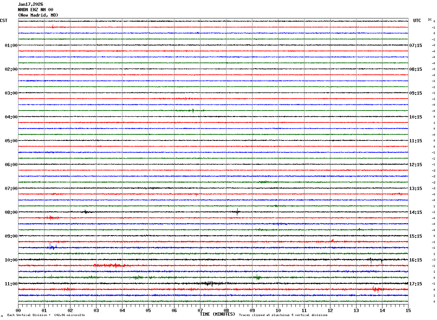This screenshot has width=437, height=320.
Task: Click minute tick "14" on the time axis
Action: [x=382, y=310]
